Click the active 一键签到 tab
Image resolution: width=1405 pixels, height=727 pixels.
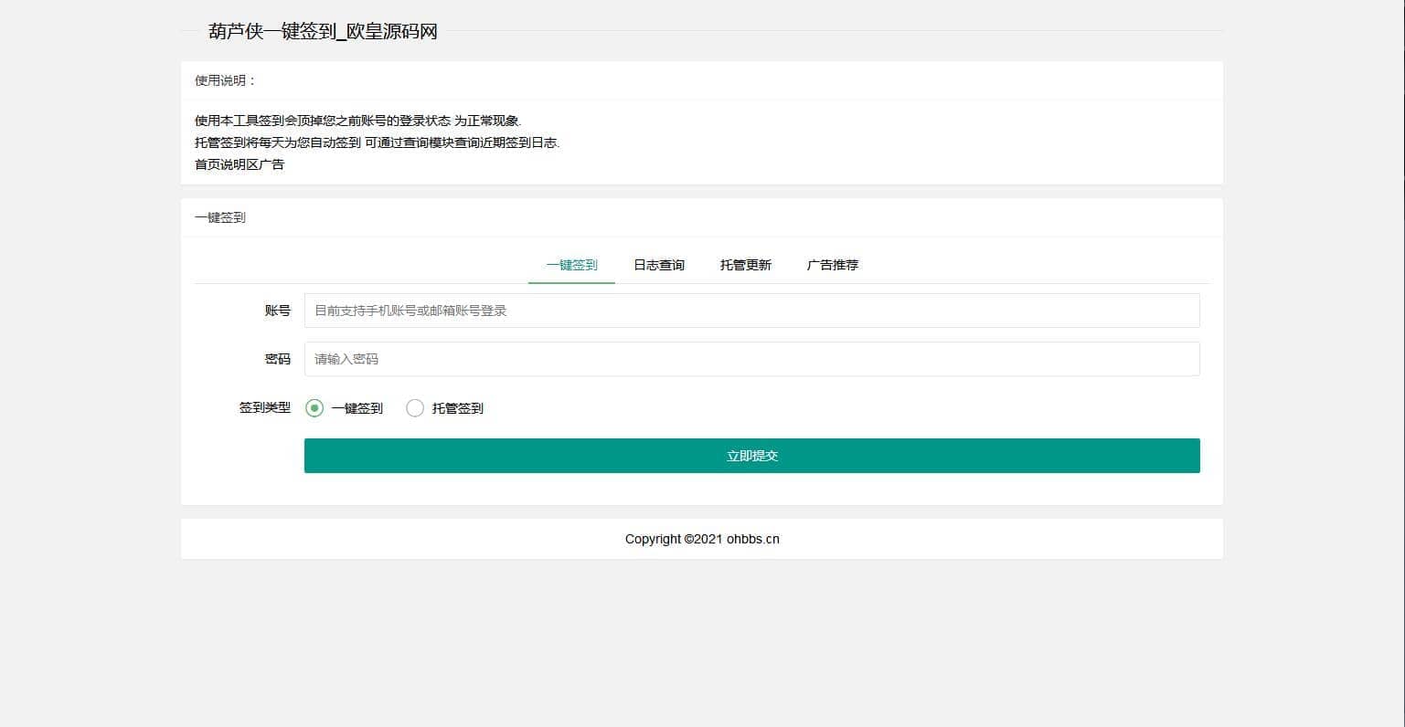point(571,265)
